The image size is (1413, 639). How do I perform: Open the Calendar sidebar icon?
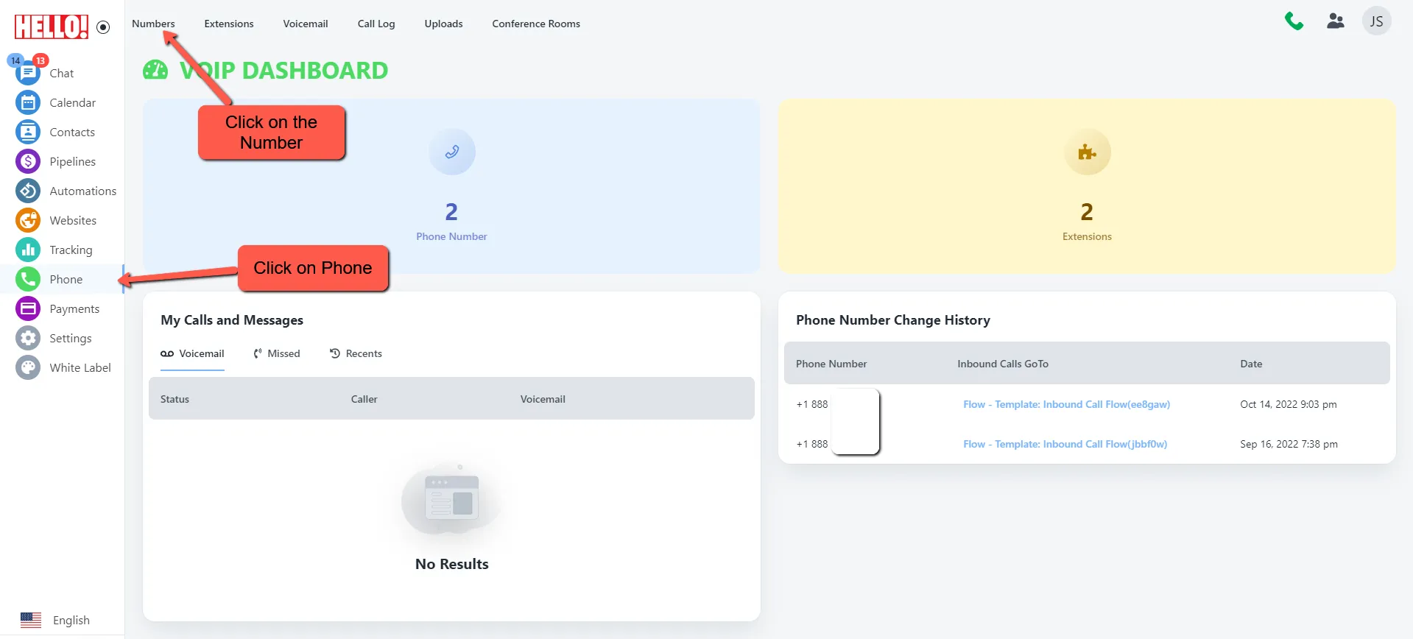point(28,102)
